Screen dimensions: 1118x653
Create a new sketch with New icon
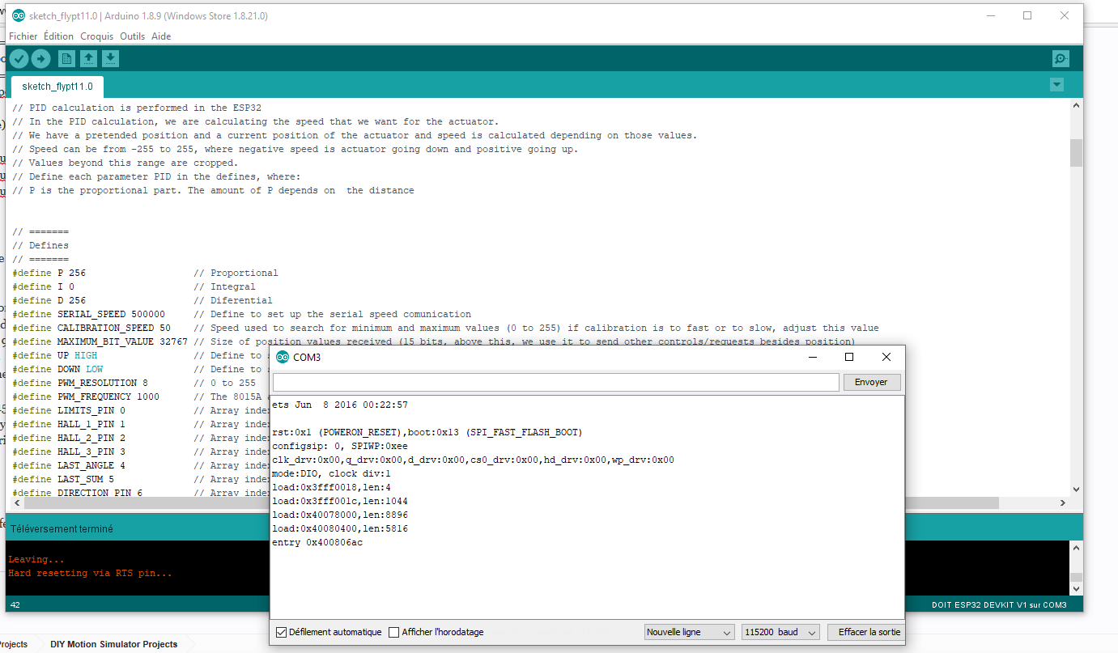click(x=66, y=58)
